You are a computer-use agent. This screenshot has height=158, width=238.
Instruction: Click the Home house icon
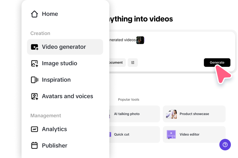(x=35, y=14)
